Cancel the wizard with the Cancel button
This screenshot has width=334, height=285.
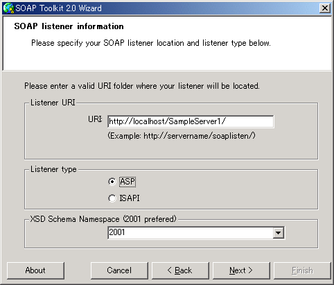pyautogui.click(x=119, y=270)
